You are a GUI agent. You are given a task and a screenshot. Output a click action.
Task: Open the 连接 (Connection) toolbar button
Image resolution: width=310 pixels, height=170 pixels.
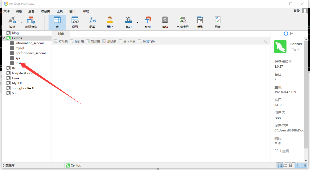(12, 22)
